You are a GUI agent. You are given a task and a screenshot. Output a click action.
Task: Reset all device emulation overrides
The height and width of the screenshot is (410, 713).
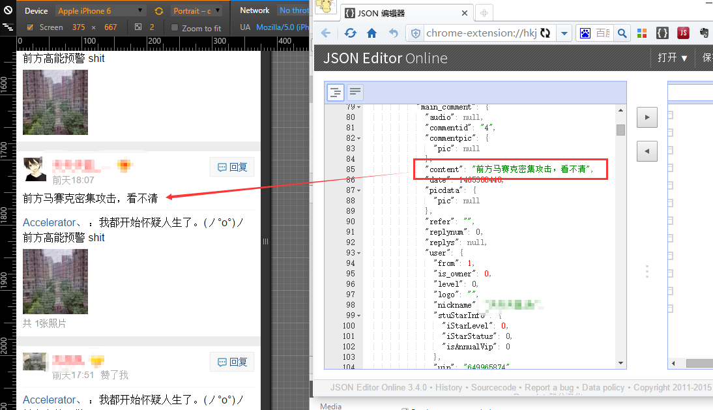[x=8, y=10]
